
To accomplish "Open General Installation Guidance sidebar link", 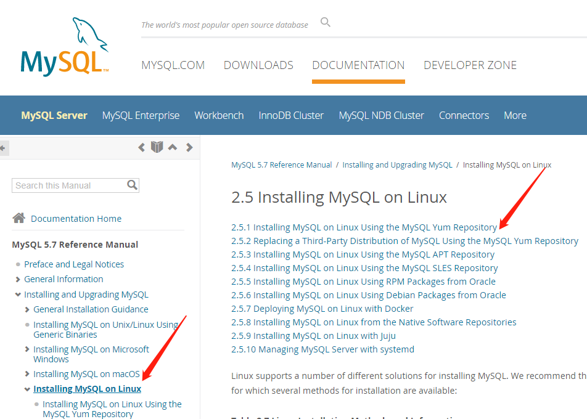I will (91, 309).
